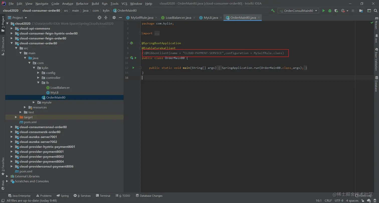Screen dimensions: 379x203
Task: Click the bean gutter icon next to the @SpringBootApplication annotation
Action: coord(131,43)
